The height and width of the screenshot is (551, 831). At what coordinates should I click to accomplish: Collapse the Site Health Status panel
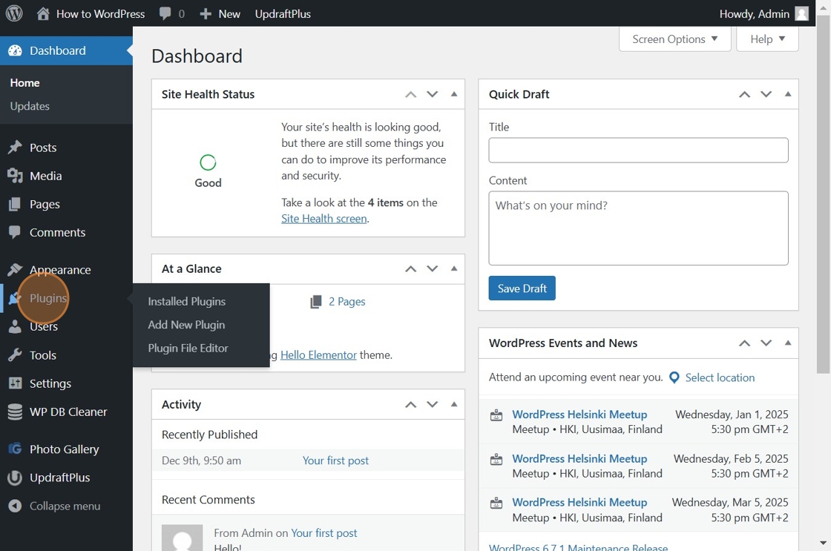pos(454,94)
